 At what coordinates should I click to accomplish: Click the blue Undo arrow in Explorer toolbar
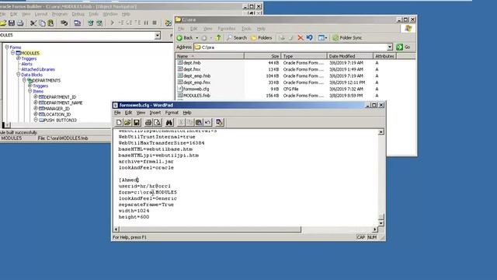[x=309, y=38]
